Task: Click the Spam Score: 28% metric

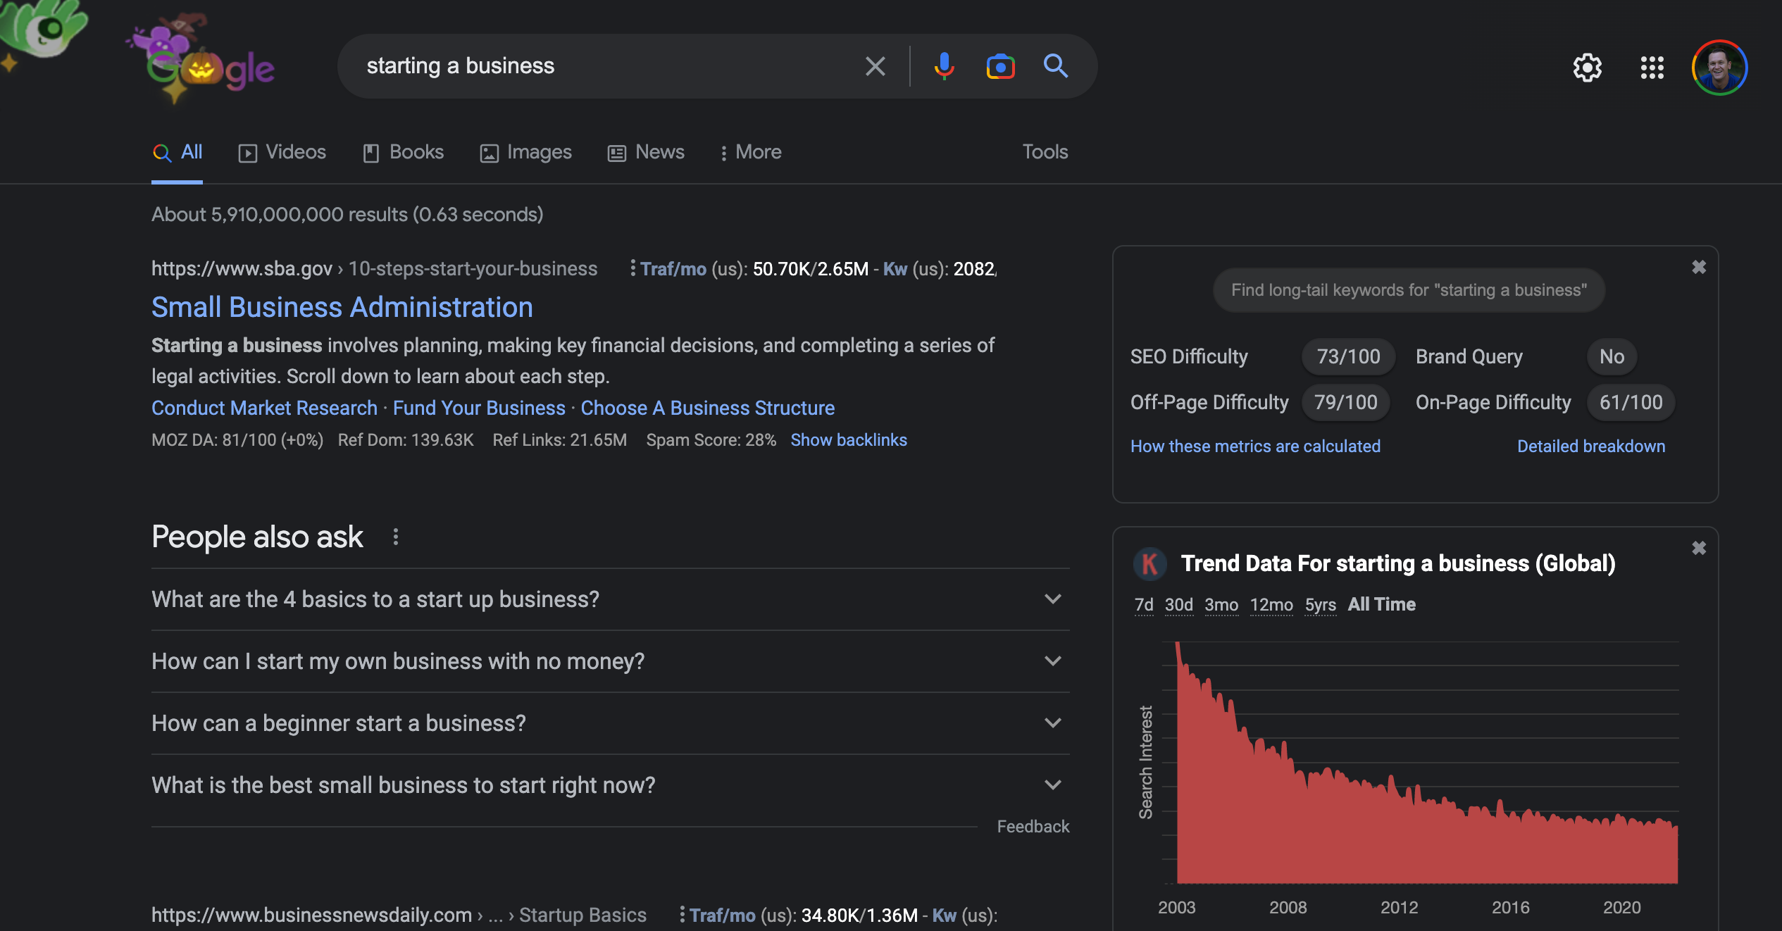Action: pyautogui.click(x=711, y=440)
